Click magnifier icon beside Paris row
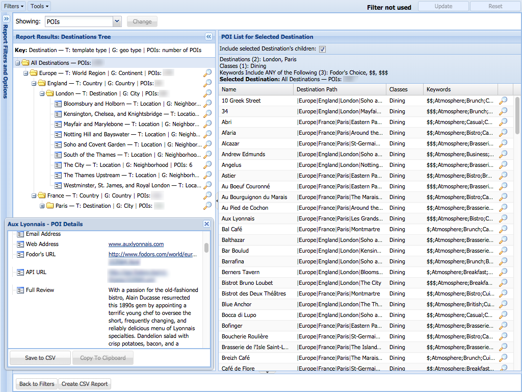The image size is (522, 392). coord(207,206)
